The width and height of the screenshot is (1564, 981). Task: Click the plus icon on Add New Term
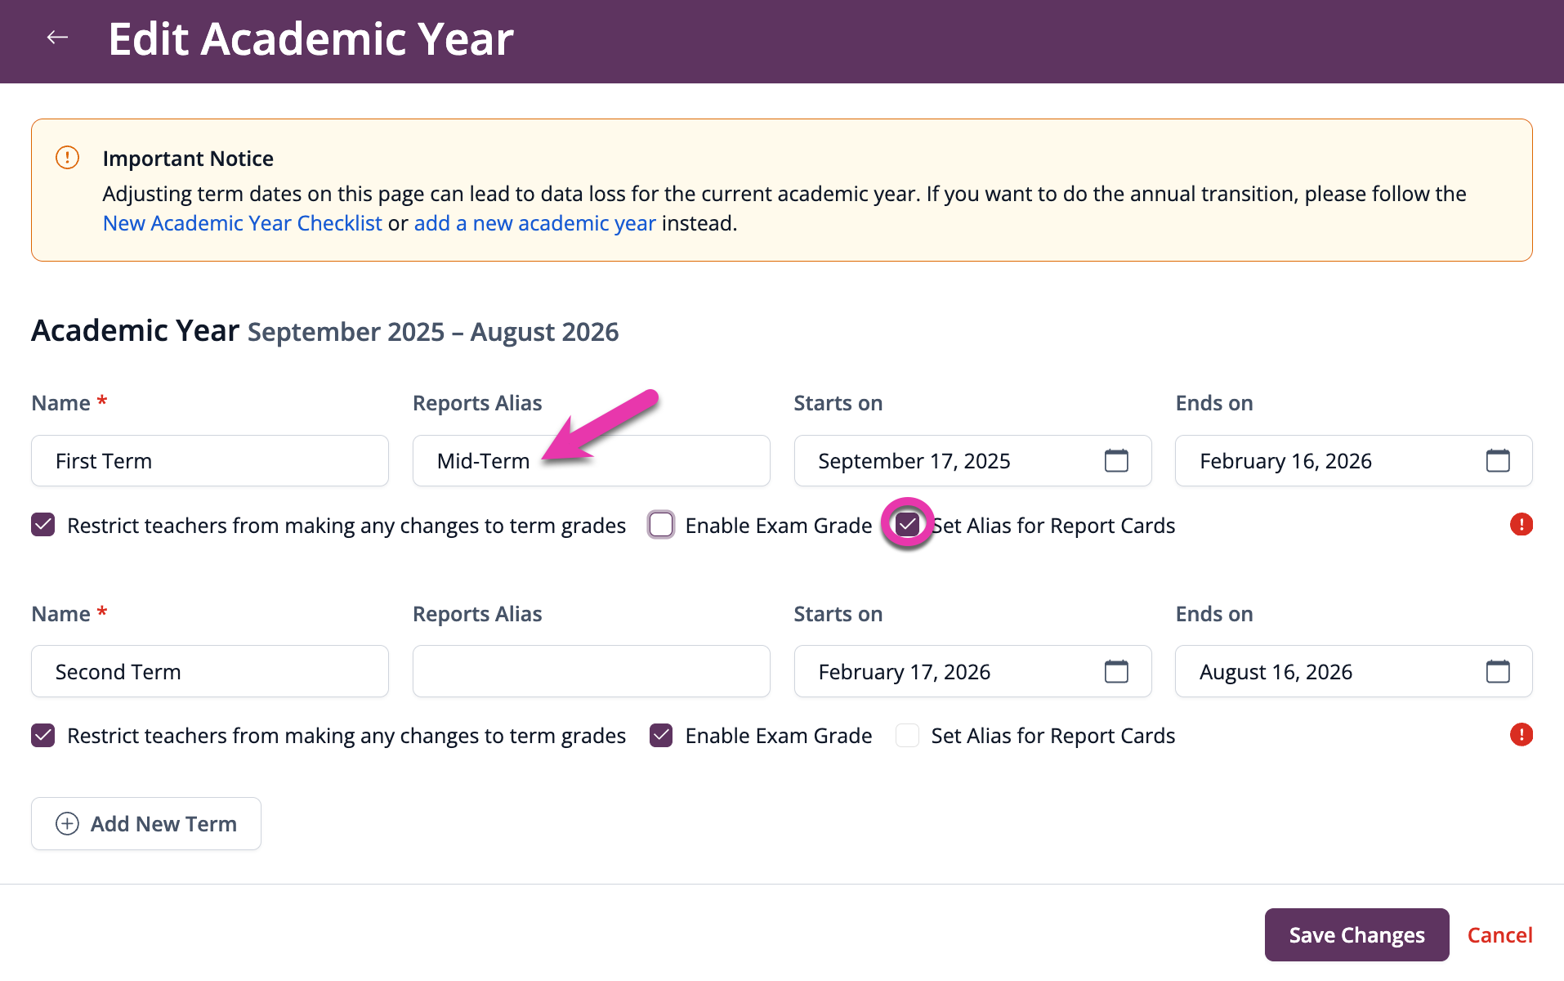tap(67, 824)
